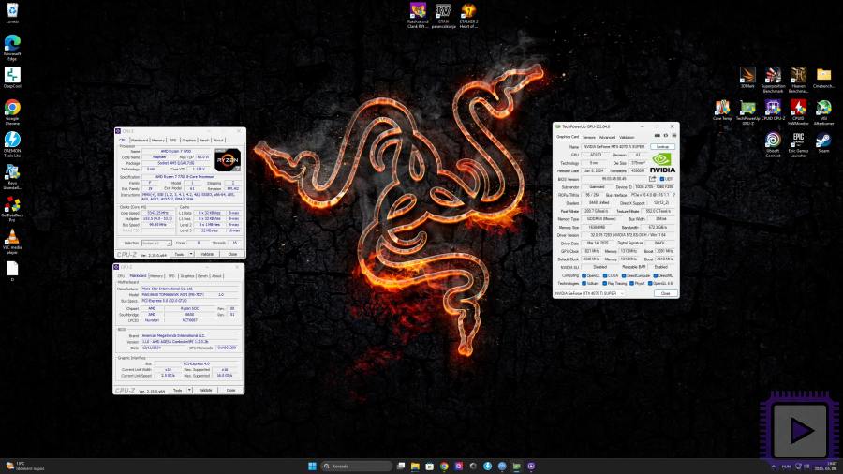Open Memory tab in upper CPU-Z window
Viewport: 843px width, 474px height.
158,140
